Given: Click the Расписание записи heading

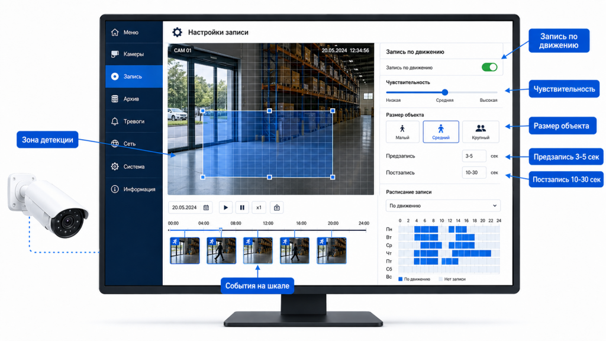Looking at the screenshot, I should (x=408, y=192).
